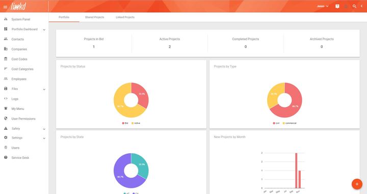Screen dimensions: 367x194
Task: Click the Projects by Status chart title
Action: (73, 67)
